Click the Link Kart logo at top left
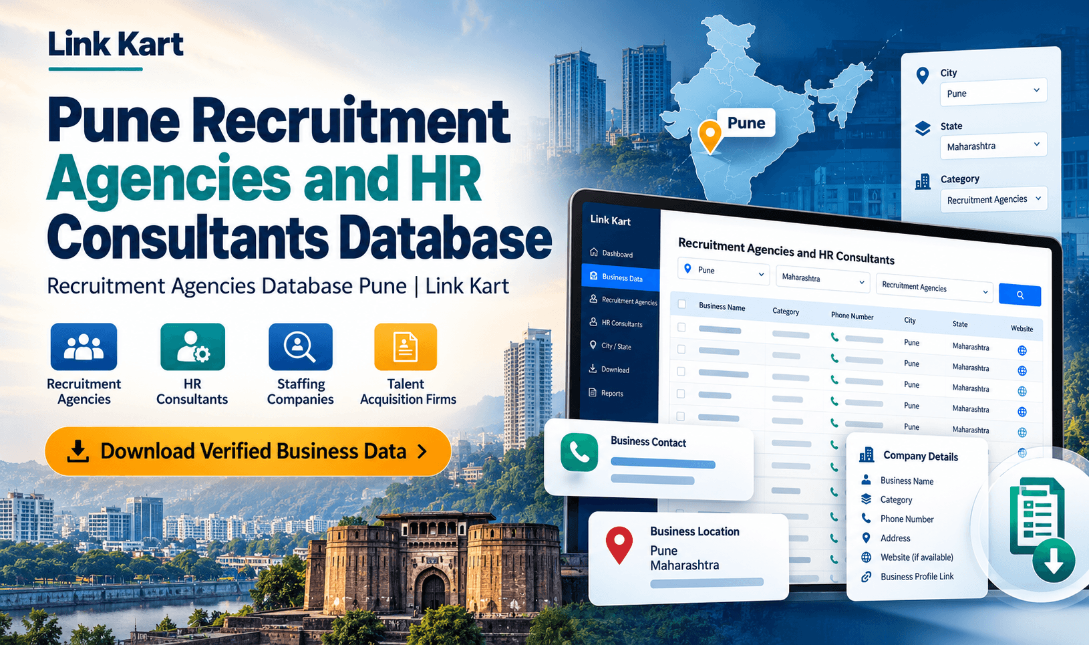The width and height of the screenshot is (1089, 645). tap(115, 45)
